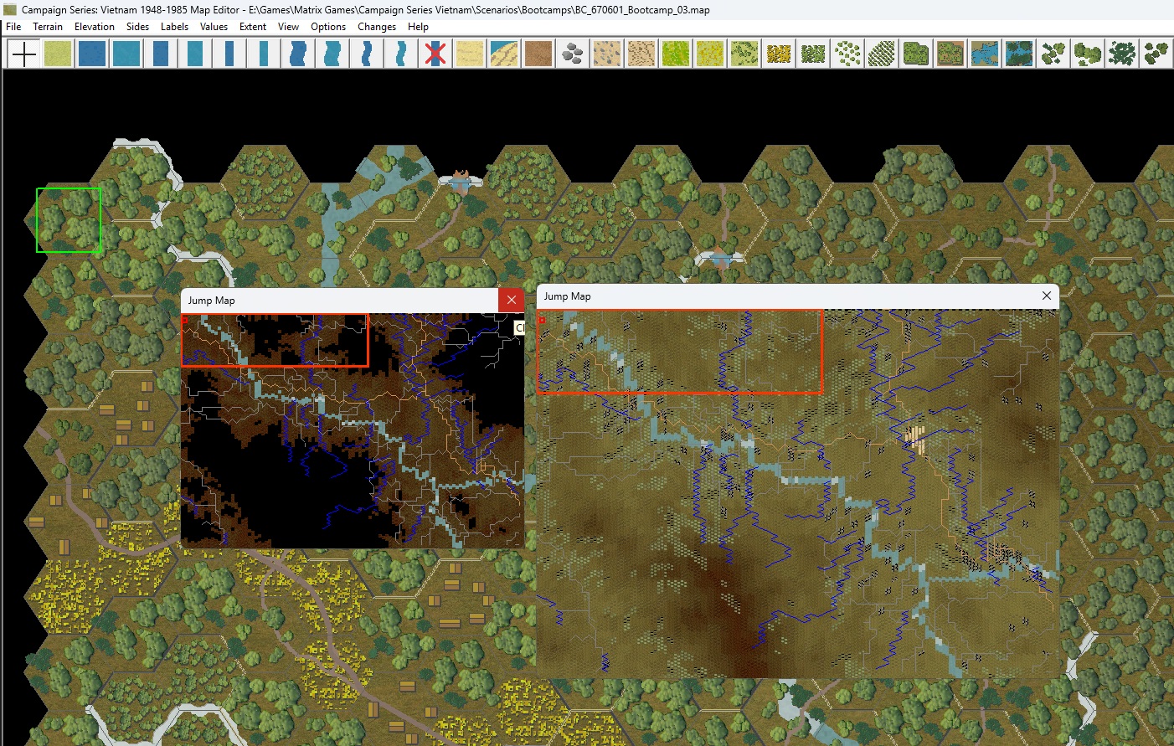This screenshot has width=1174, height=746.
Task: Open the Changes menu
Action: pos(377,27)
